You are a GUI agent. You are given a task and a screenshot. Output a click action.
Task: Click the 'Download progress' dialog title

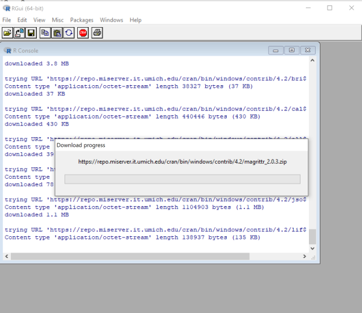click(81, 145)
